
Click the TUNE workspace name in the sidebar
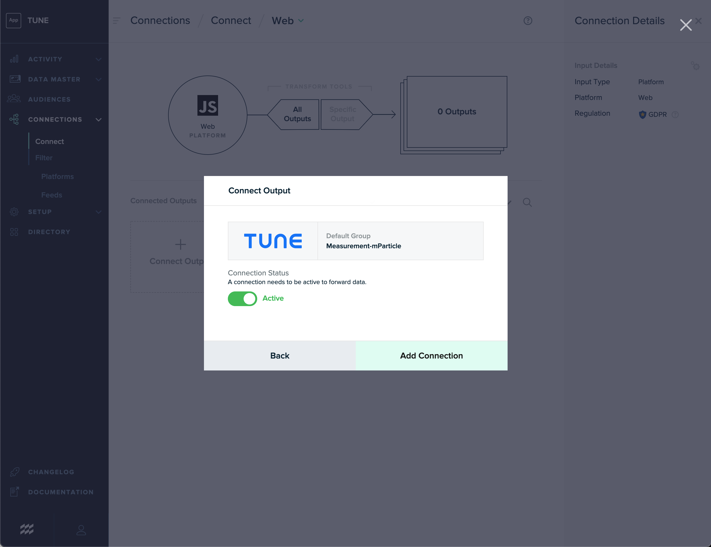[38, 21]
